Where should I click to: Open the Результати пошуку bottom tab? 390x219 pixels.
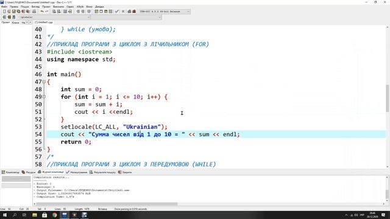[102, 172]
